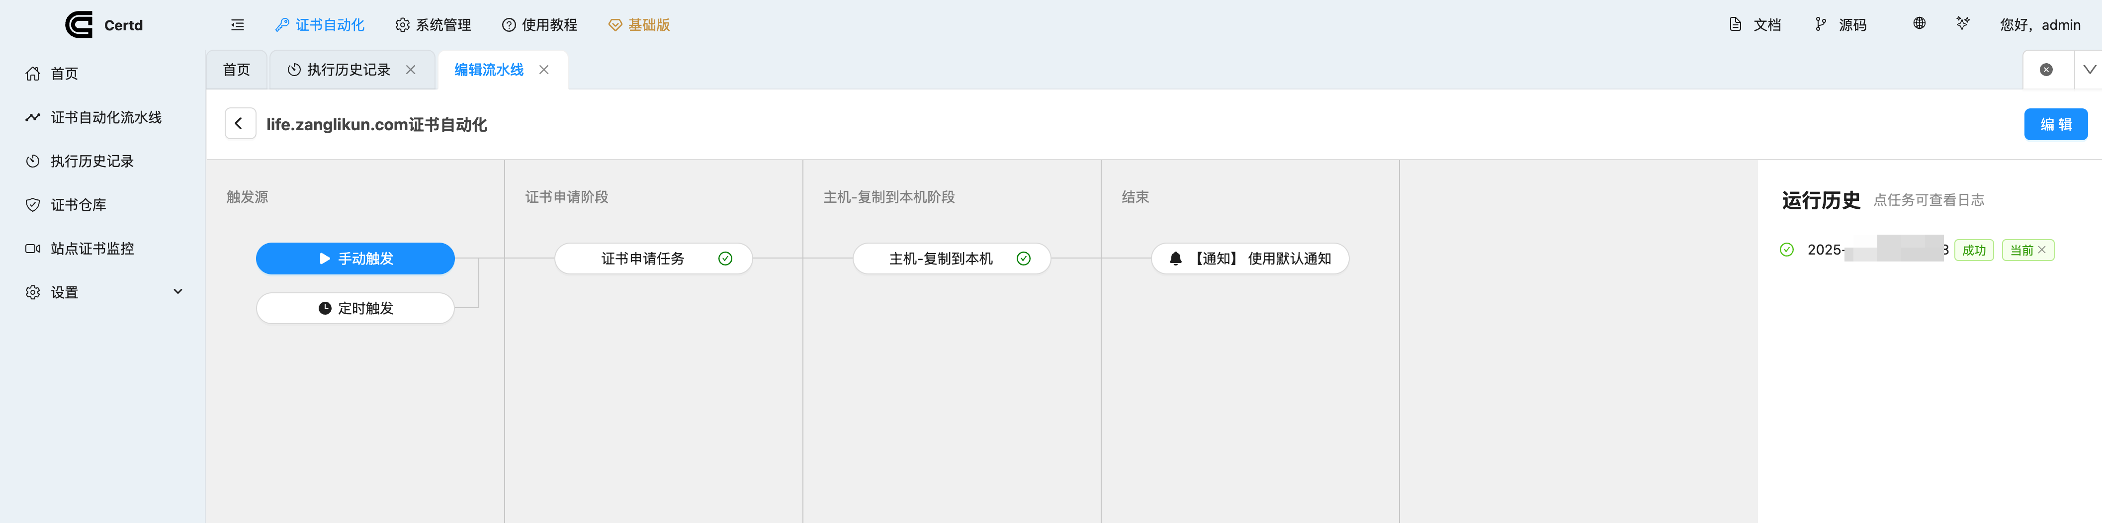Screen dimensions: 2102x523
Task: Collapse the sidebar with the menu fold icon
Action: coord(238,25)
